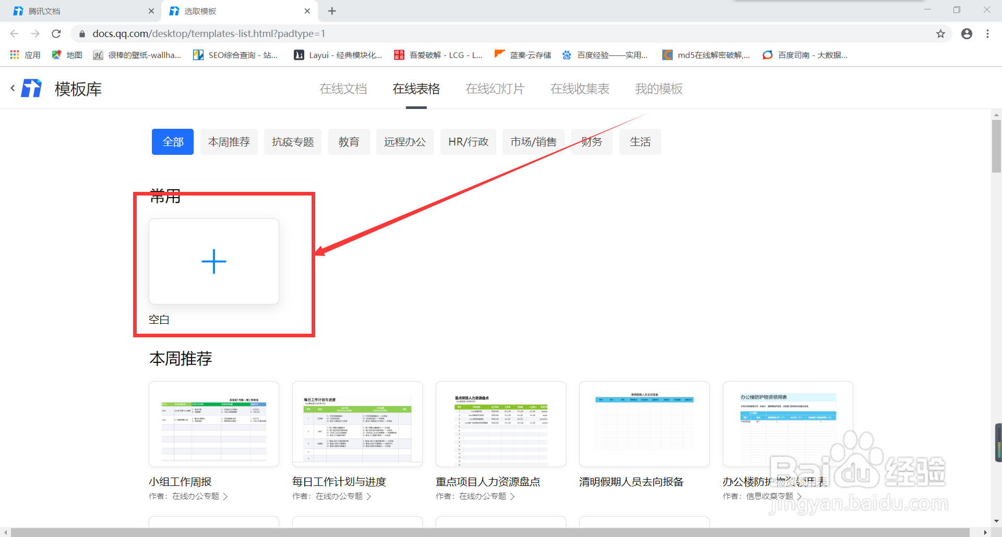Click the vertical scrollbar thumb
This screenshot has width=1002, height=537.
[996, 146]
